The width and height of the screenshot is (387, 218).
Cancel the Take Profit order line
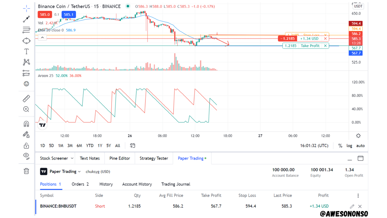[x=325, y=46]
